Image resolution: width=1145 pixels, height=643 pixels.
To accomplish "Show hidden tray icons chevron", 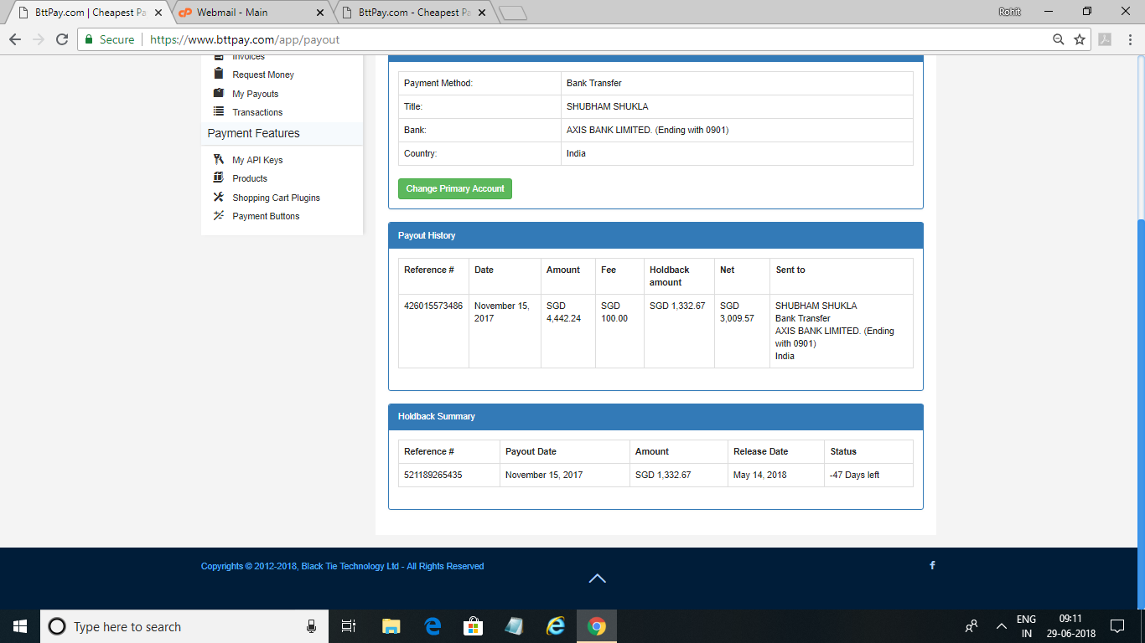I will point(1001,626).
